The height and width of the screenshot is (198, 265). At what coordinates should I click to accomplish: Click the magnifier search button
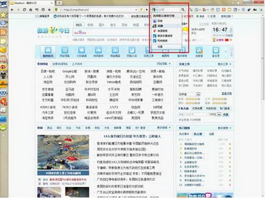(x=183, y=10)
